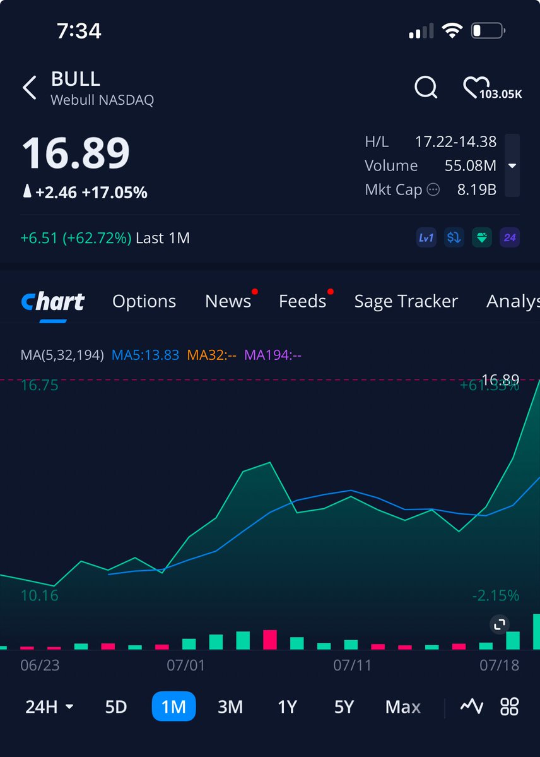
Task: Select the 3M time range
Action: pos(230,706)
